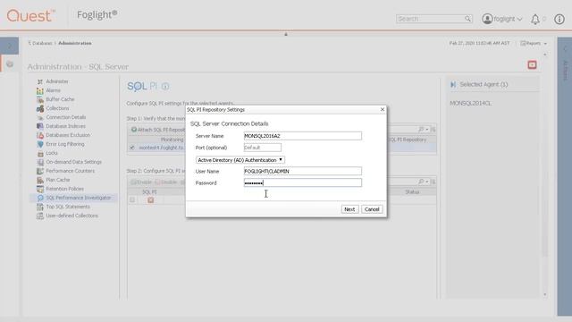Viewport: 572px width, 322px height.
Task: Open On-demand Data Settings
Action: pyautogui.click(x=73, y=162)
